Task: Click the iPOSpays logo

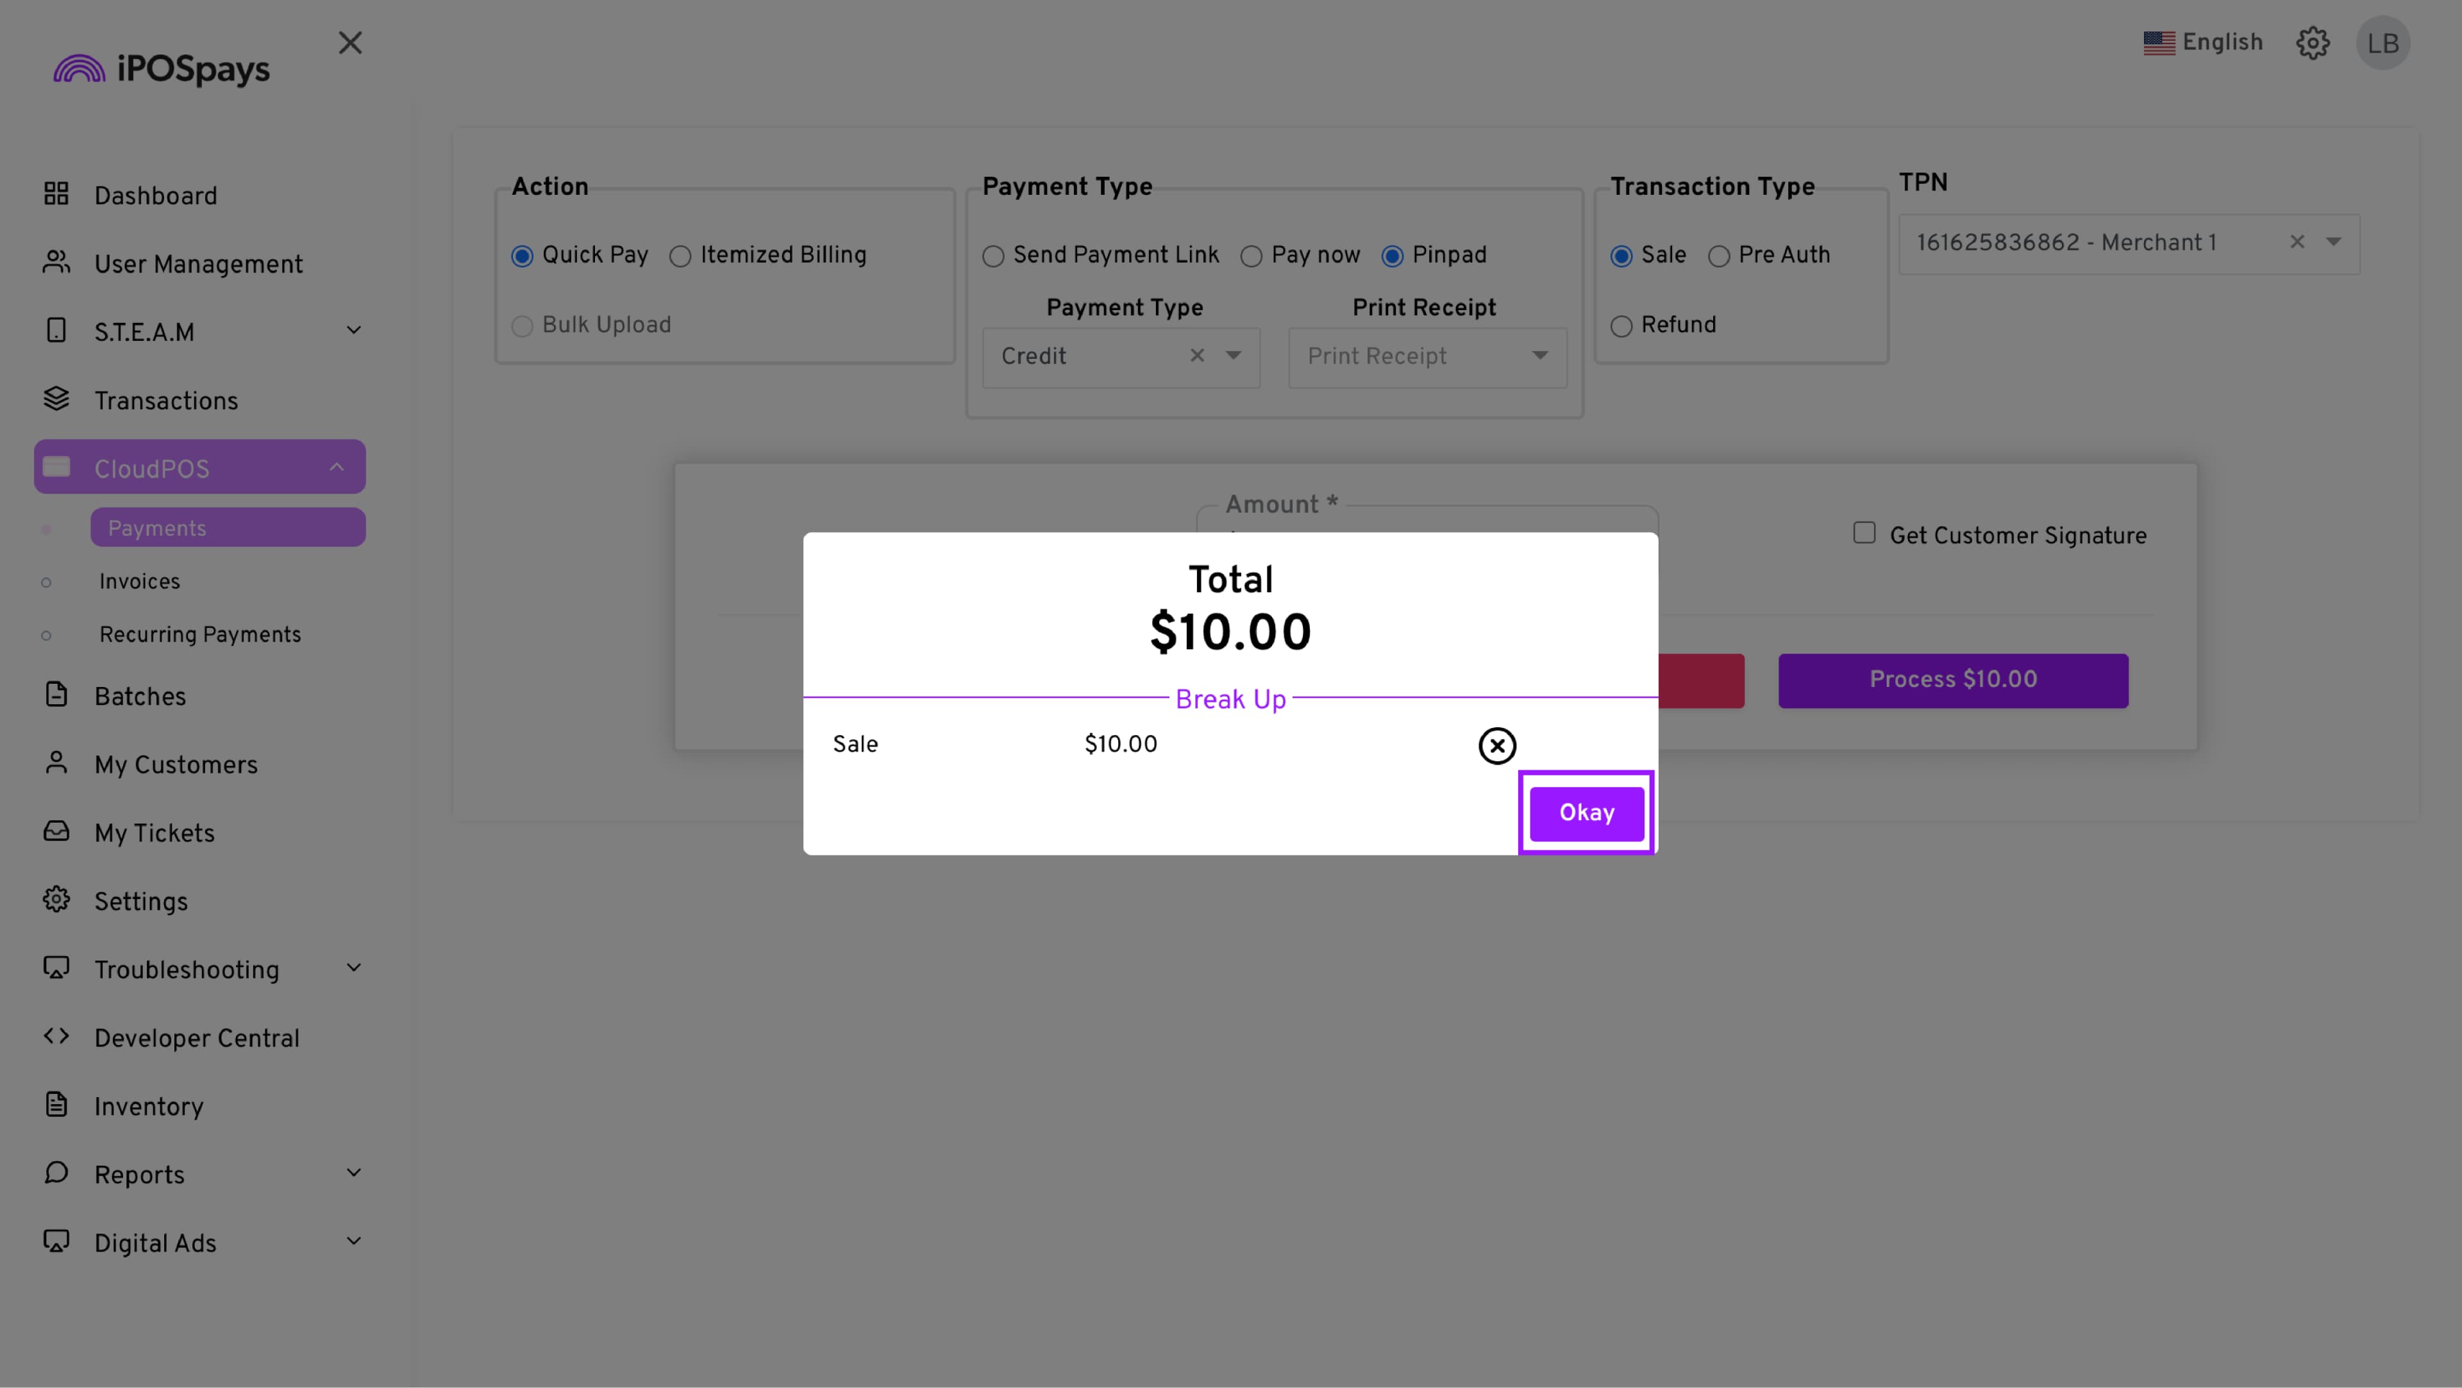Action: click(162, 69)
